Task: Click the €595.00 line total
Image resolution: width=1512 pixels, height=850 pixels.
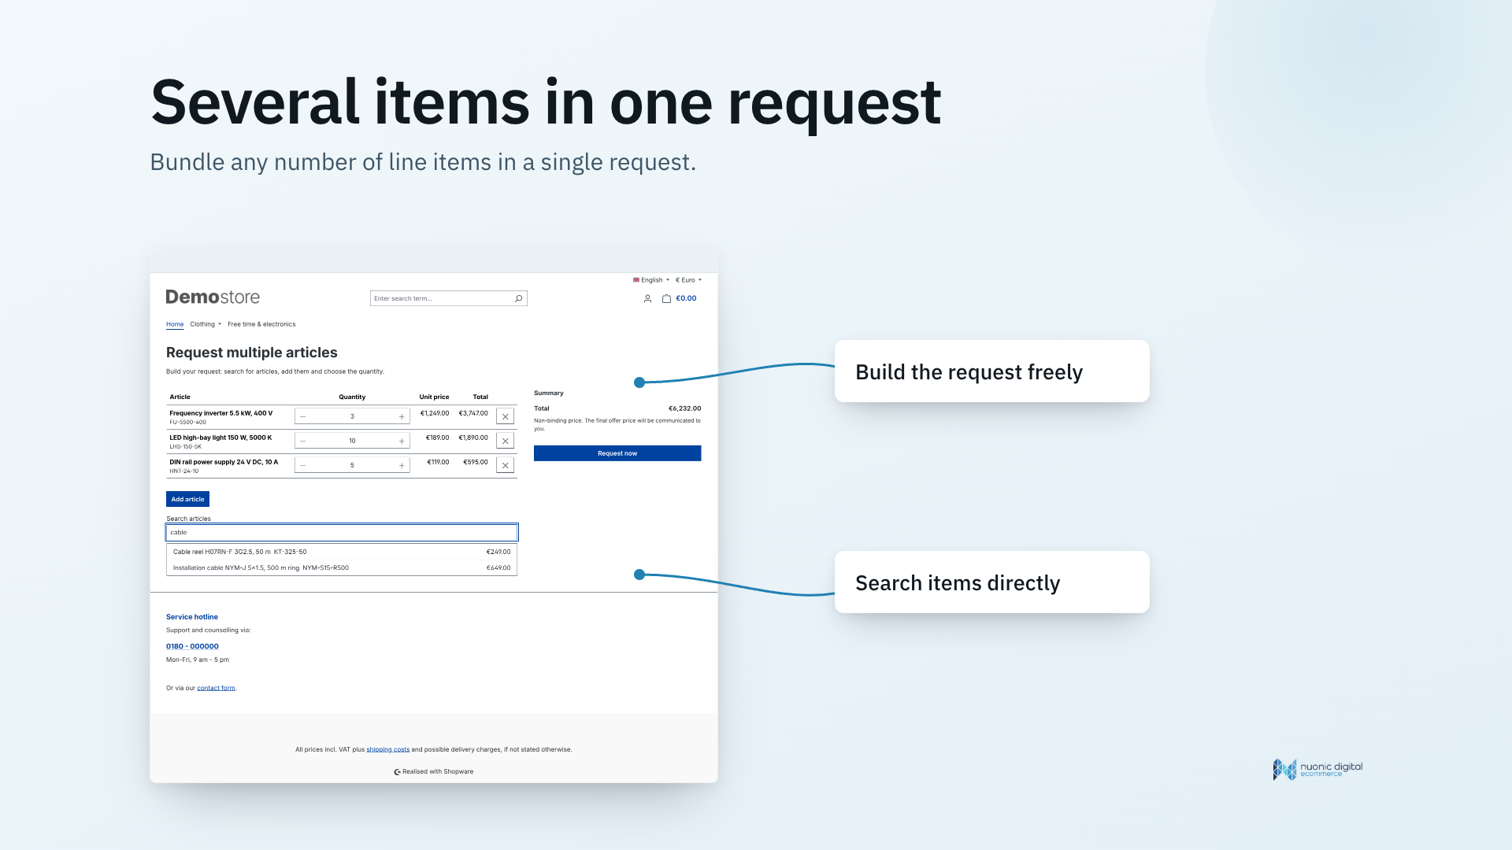Action: pos(476,462)
